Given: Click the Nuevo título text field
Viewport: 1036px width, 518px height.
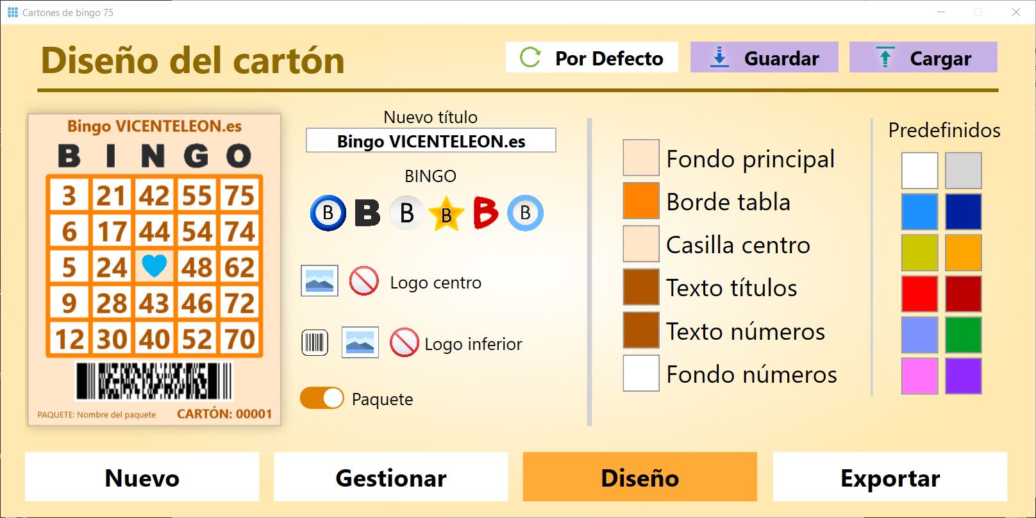Looking at the screenshot, I should [x=431, y=141].
